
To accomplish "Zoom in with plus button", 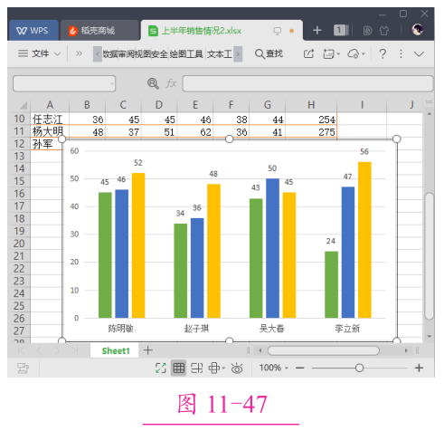I will coord(419,368).
